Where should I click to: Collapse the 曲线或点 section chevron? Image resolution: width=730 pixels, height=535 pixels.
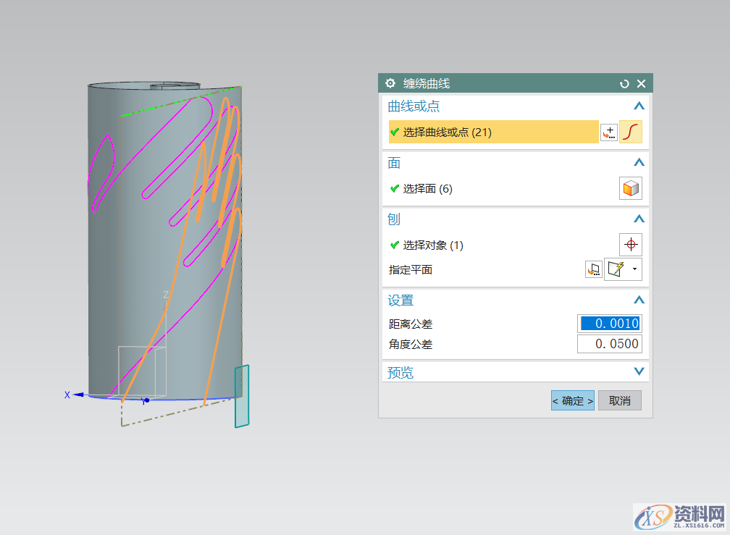638,106
